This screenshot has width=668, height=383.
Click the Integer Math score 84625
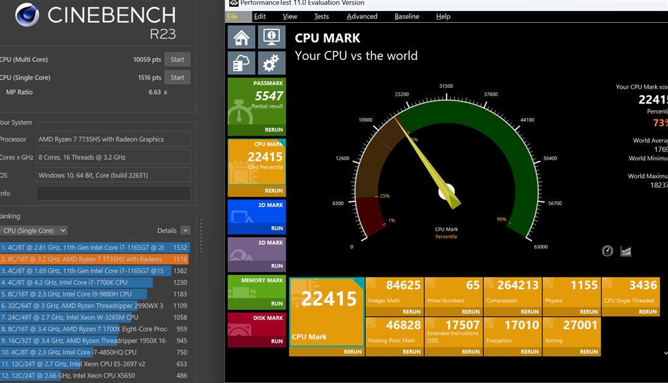403,285
